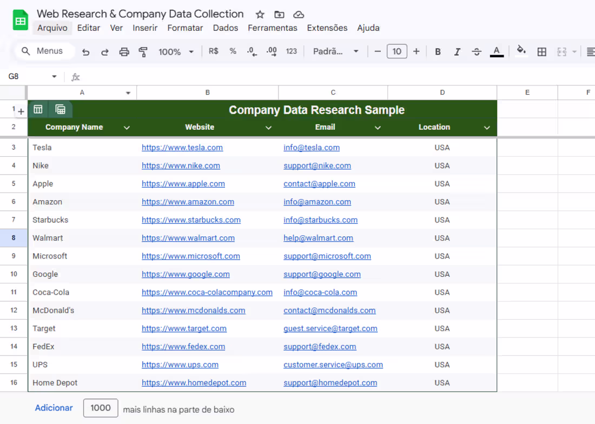Click the percent format icon
Screen dimensions: 595x424
pyautogui.click(x=233, y=51)
